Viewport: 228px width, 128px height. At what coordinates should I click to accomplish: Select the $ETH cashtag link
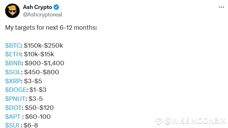click(x=13, y=54)
